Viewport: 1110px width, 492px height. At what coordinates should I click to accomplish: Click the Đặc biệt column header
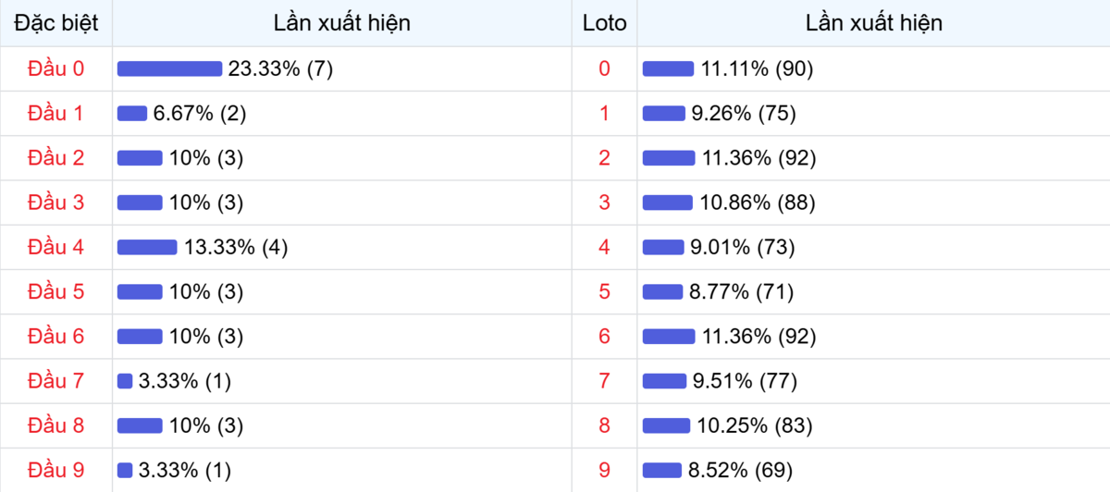pos(55,23)
